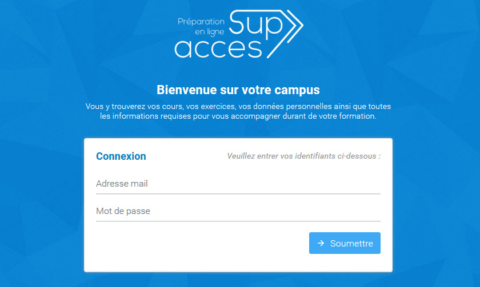Focus the Adresse mail input field
The width and height of the screenshot is (480, 287).
coord(238,184)
